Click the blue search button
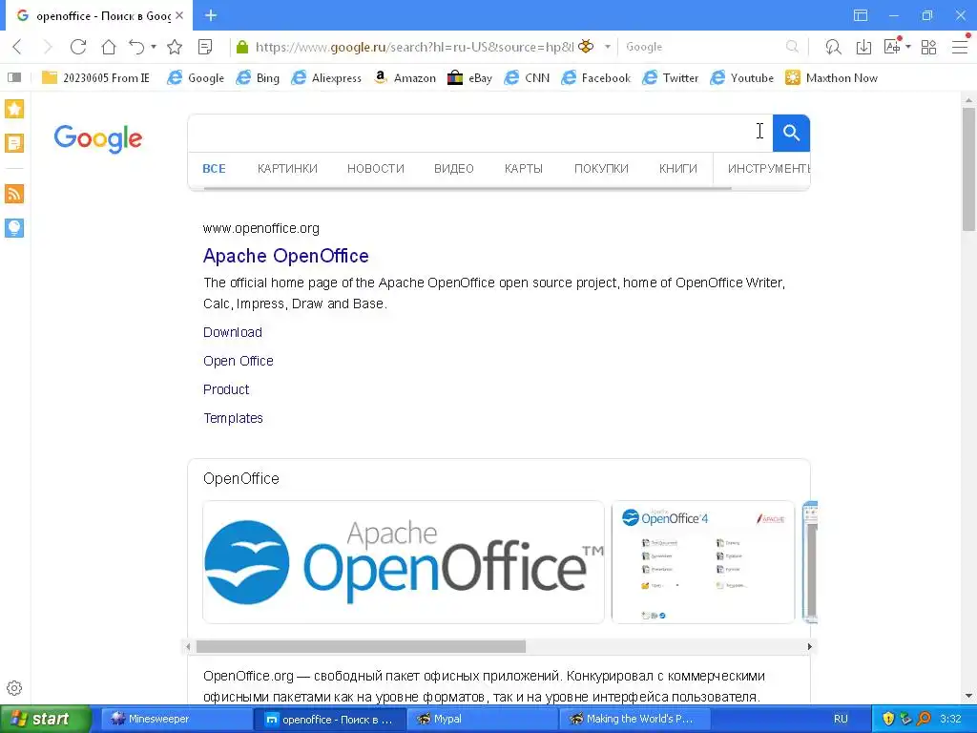 pos(791,133)
